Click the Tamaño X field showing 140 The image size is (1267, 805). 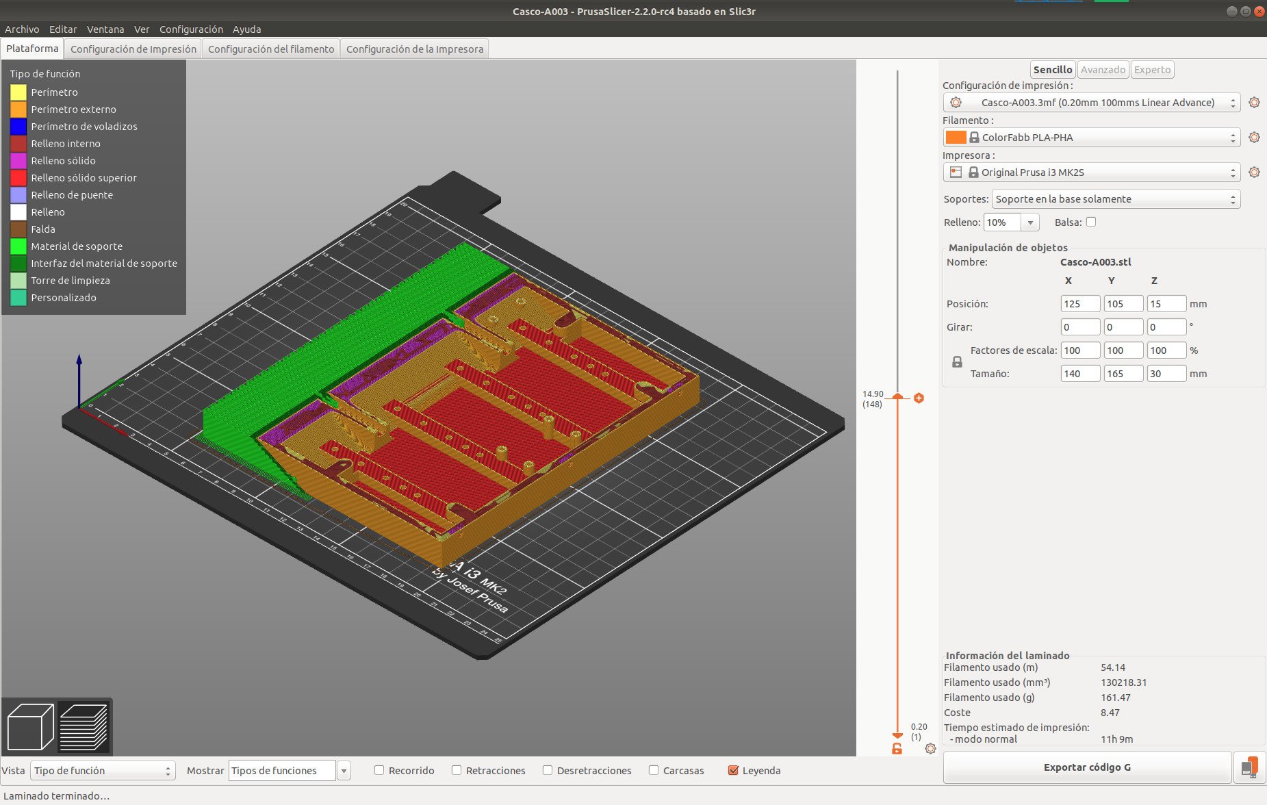click(x=1080, y=374)
